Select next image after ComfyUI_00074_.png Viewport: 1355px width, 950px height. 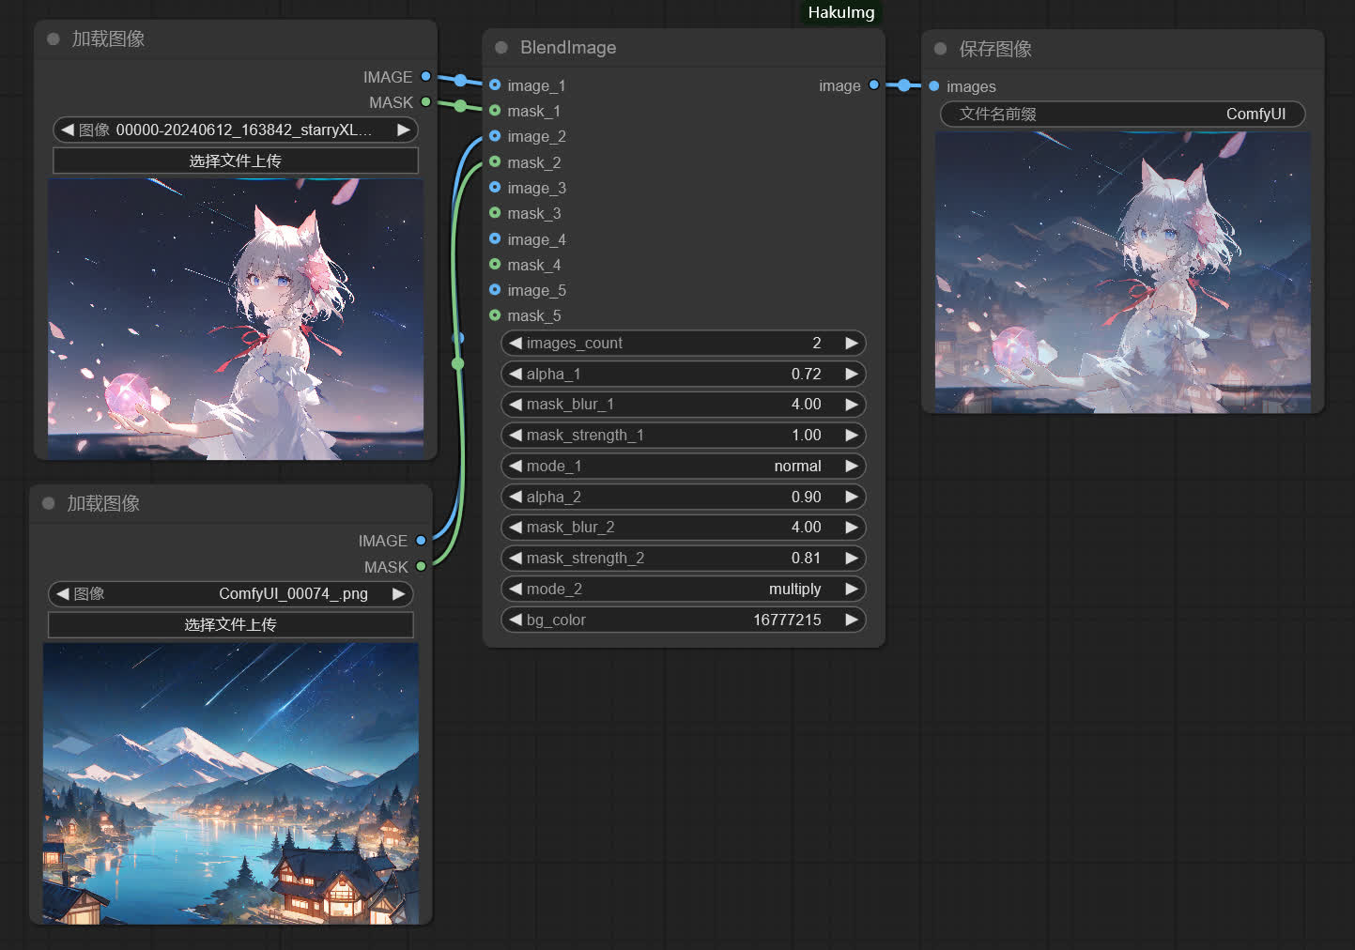pos(399,593)
